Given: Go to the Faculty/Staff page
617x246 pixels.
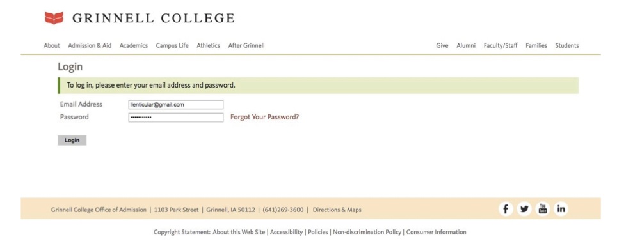Looking at the screenshot, I should (501, 45).
